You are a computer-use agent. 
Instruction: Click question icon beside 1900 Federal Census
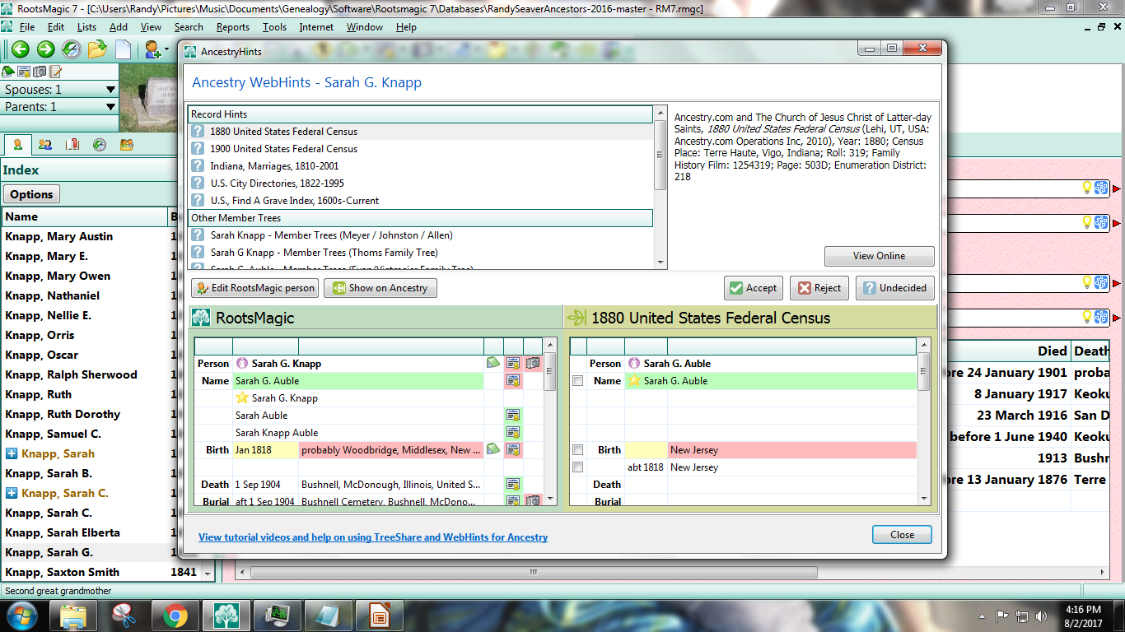click(198, 149)
